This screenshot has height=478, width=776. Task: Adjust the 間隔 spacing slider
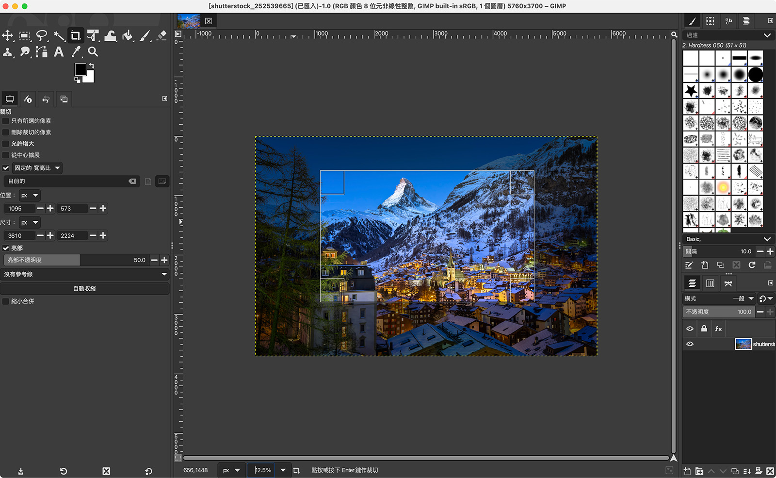(718, 251)
